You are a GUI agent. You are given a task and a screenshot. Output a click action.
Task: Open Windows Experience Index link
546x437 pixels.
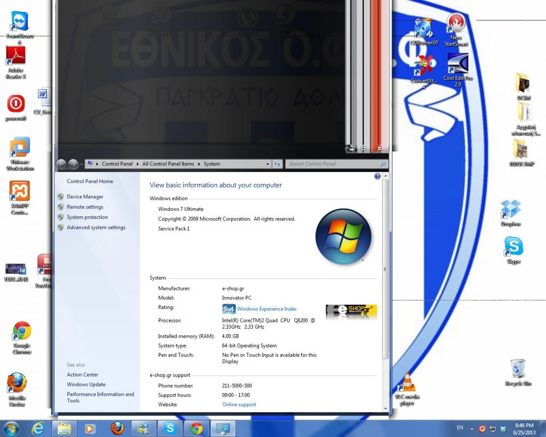click(267, 309)
